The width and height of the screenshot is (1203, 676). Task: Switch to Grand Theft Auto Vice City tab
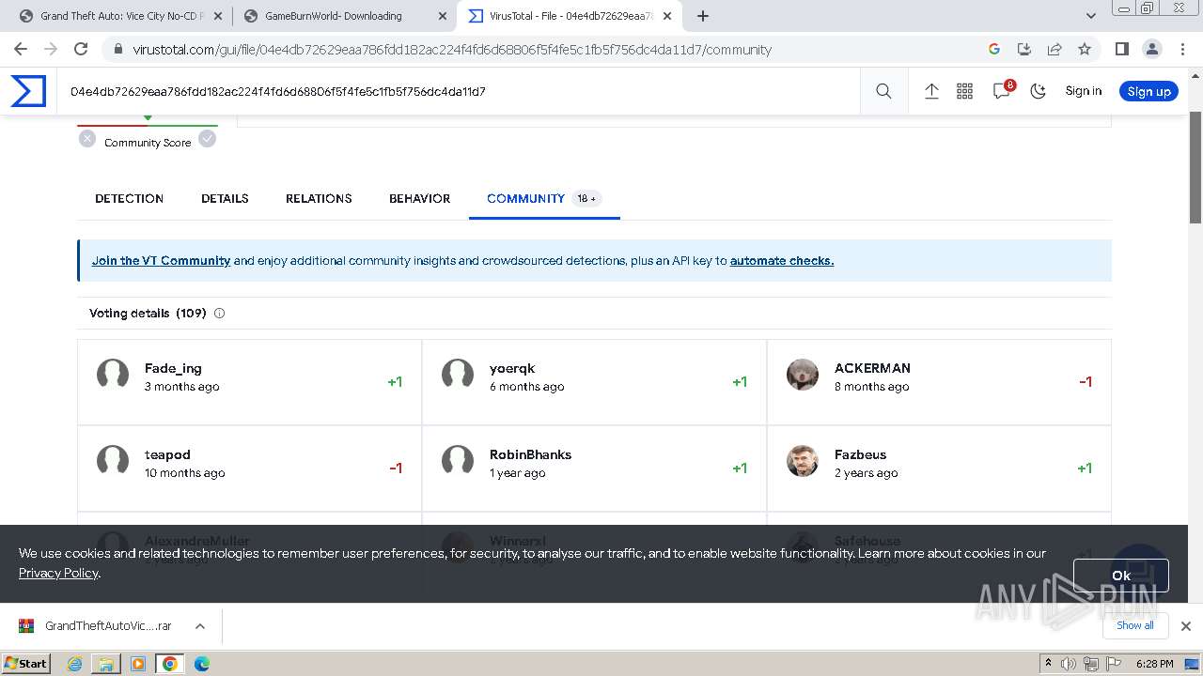[122, 16]
